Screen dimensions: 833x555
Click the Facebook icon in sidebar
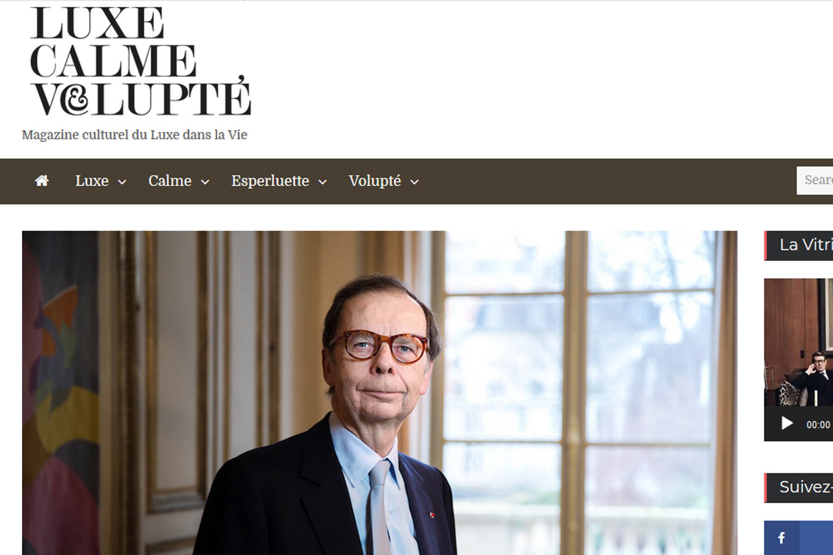(x=781, y=538)
